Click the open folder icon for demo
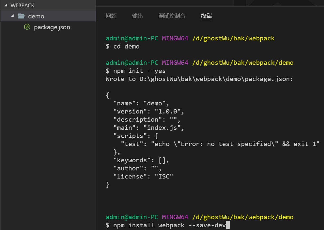Screen dimensions: 324x230 21,16
